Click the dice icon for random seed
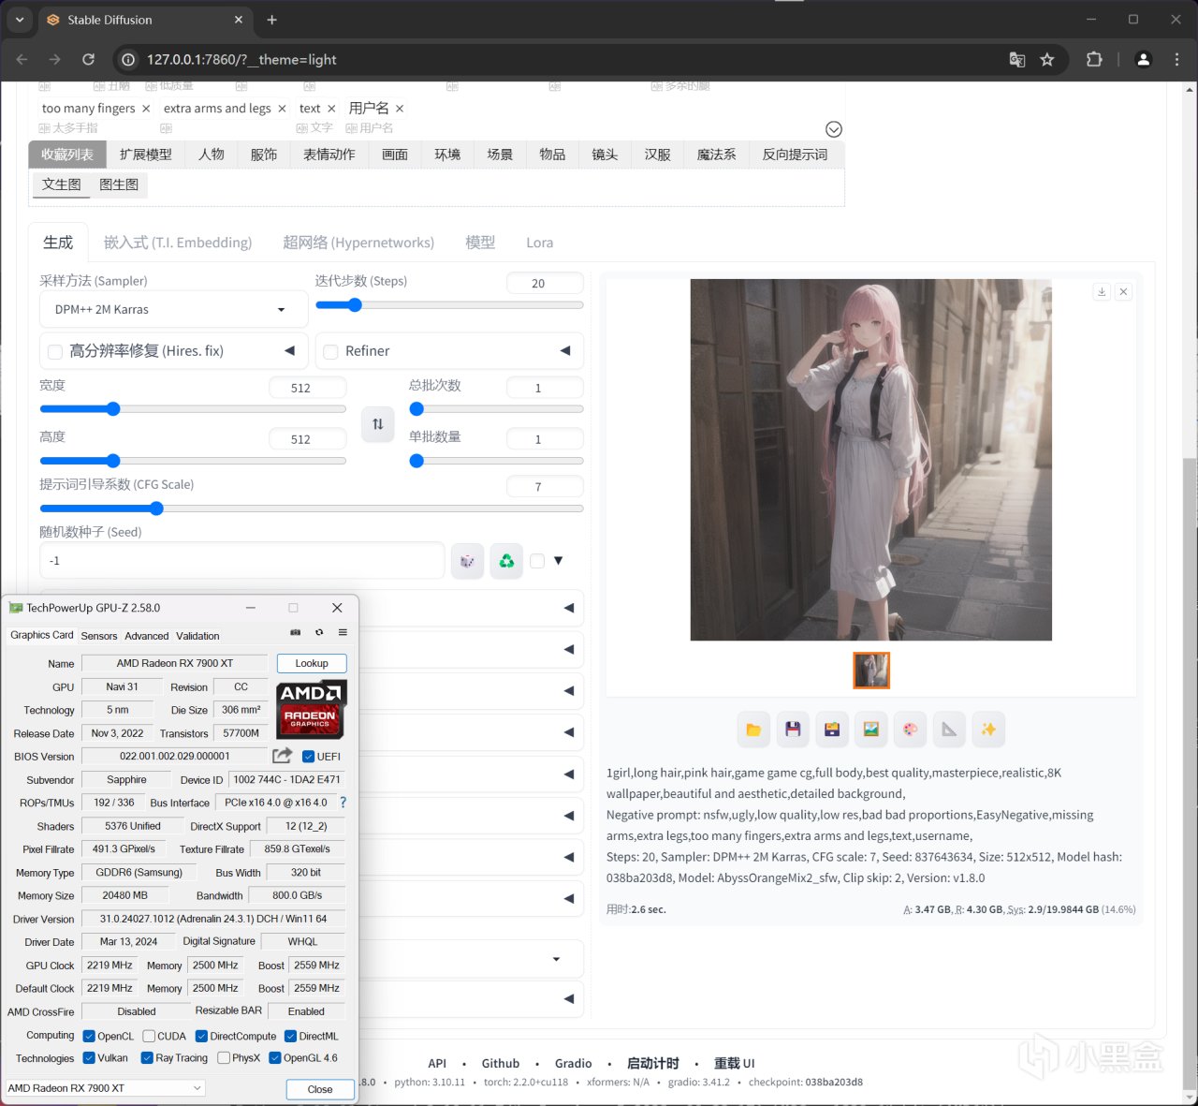The image size is (1198, 1106). click(x=467, y=561)
